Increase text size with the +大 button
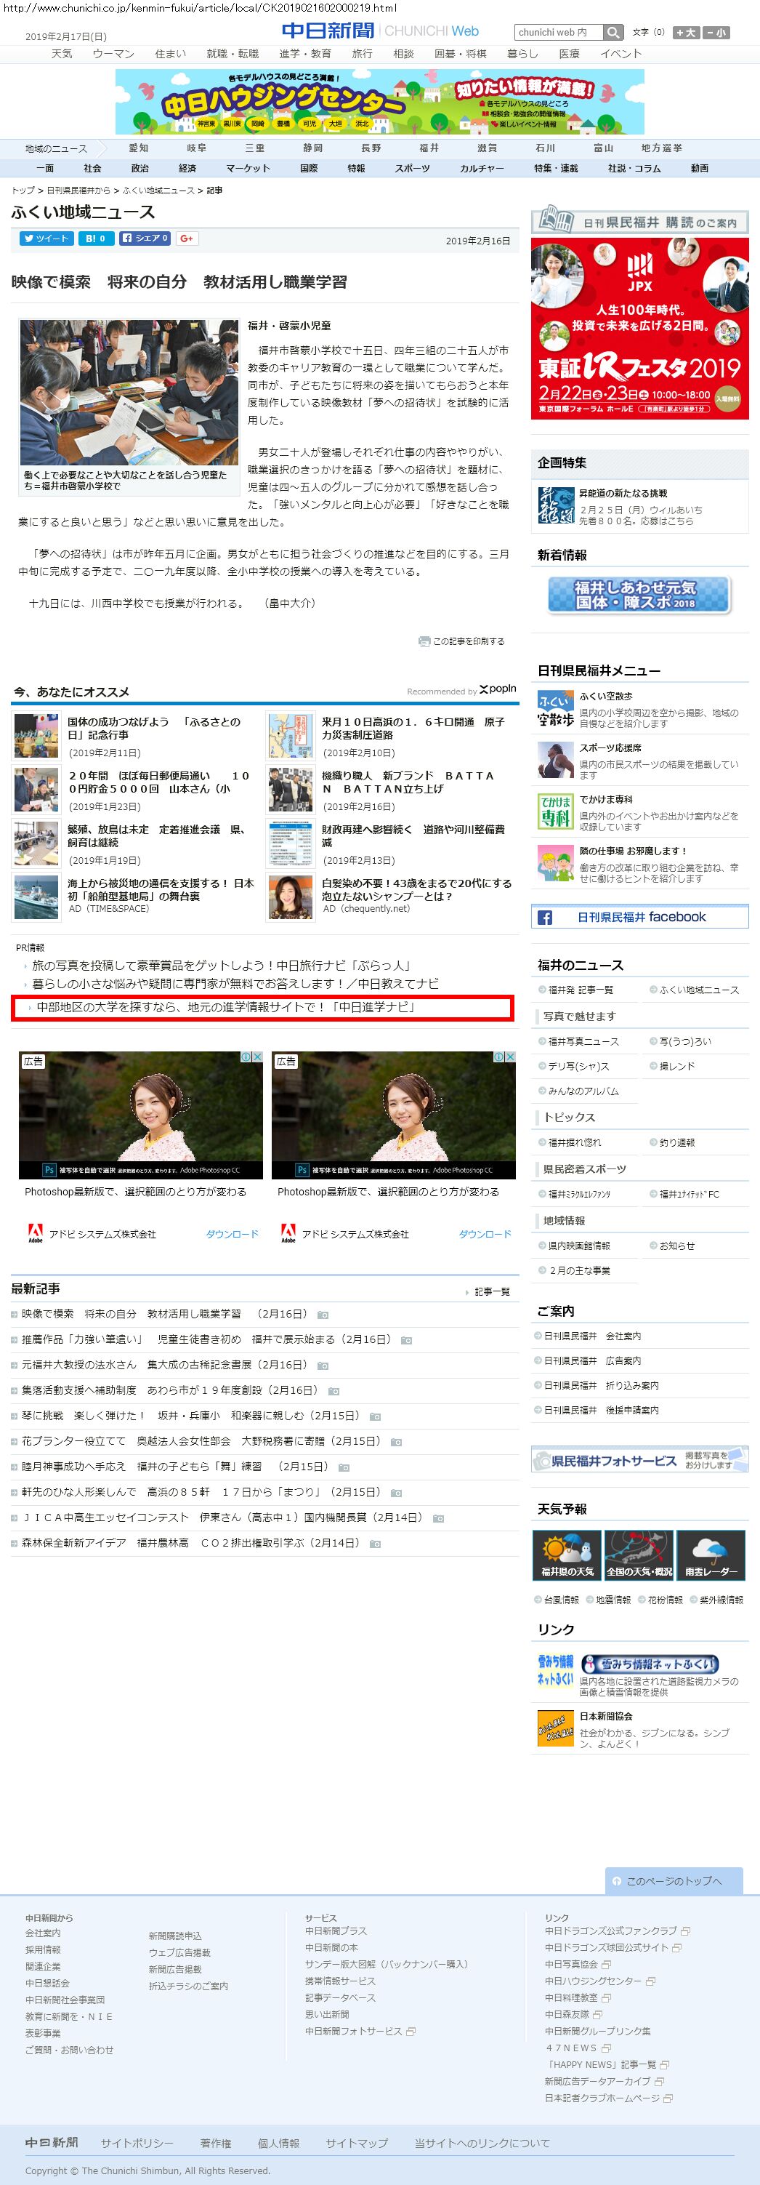 coord(685,32)
